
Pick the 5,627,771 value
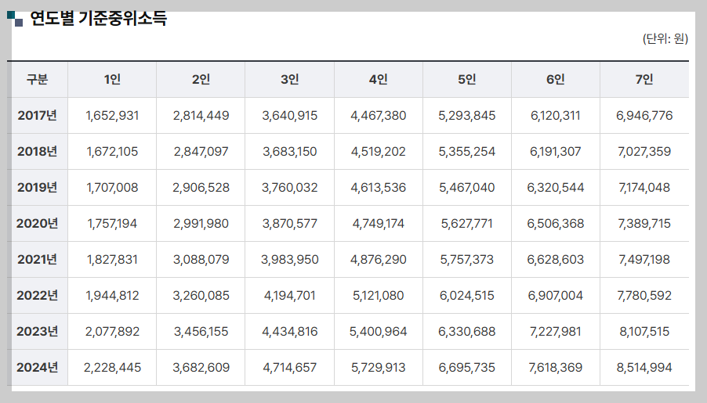[x=467, y=224]
